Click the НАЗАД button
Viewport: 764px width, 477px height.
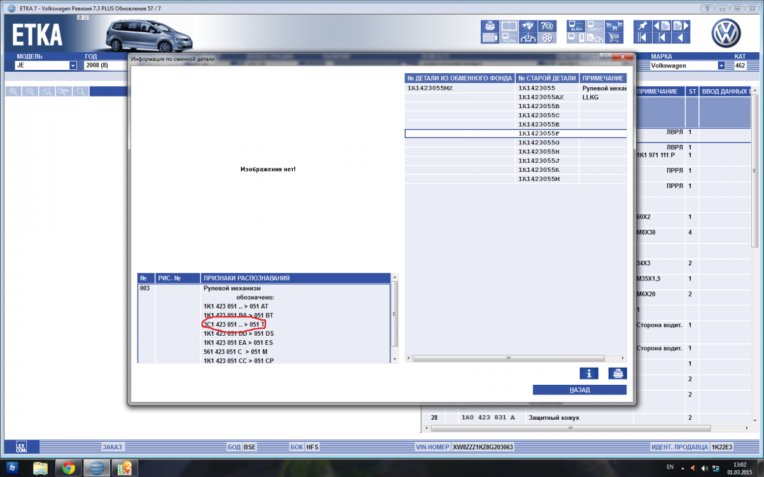pos(579,390)
